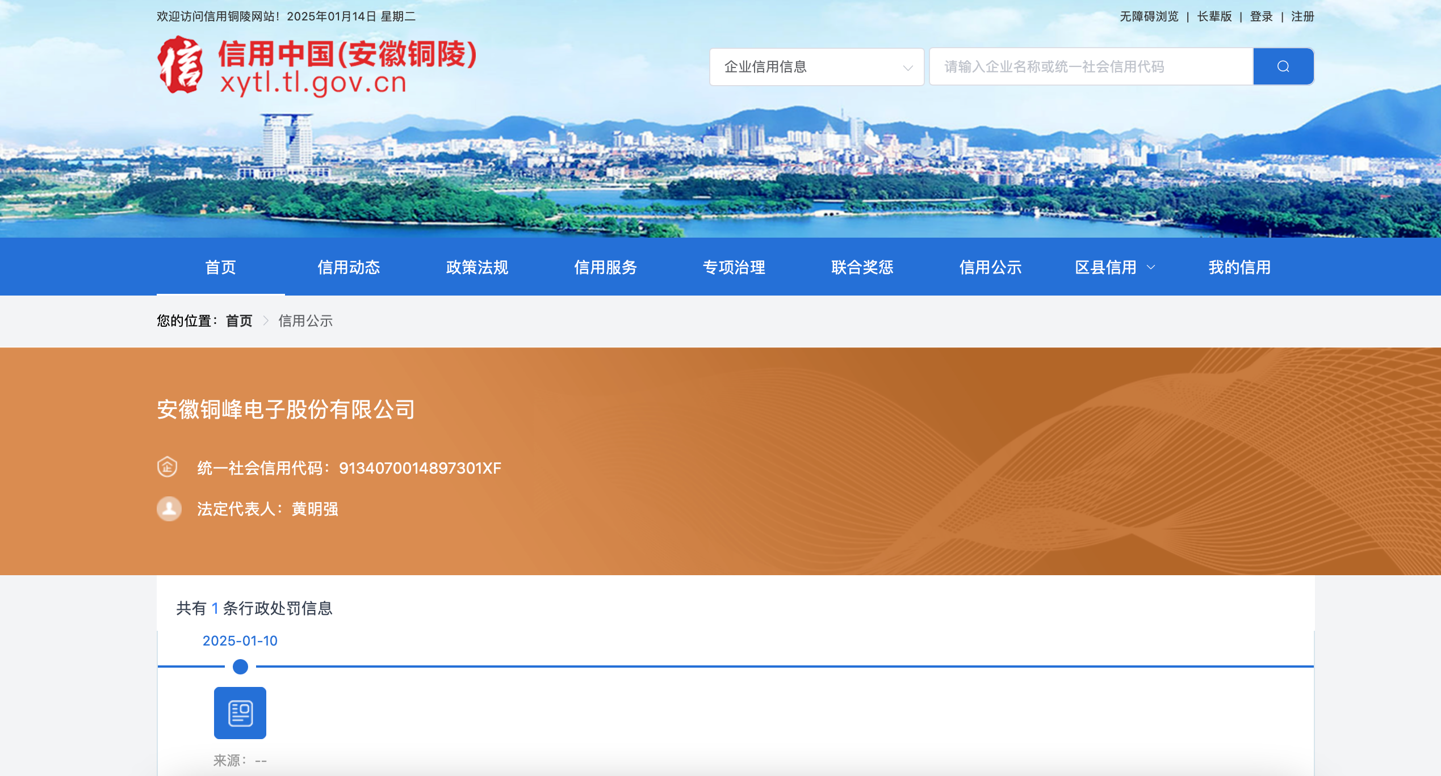
Task: Go to 首页 navigation tab
Action: [x=220, y=267]
